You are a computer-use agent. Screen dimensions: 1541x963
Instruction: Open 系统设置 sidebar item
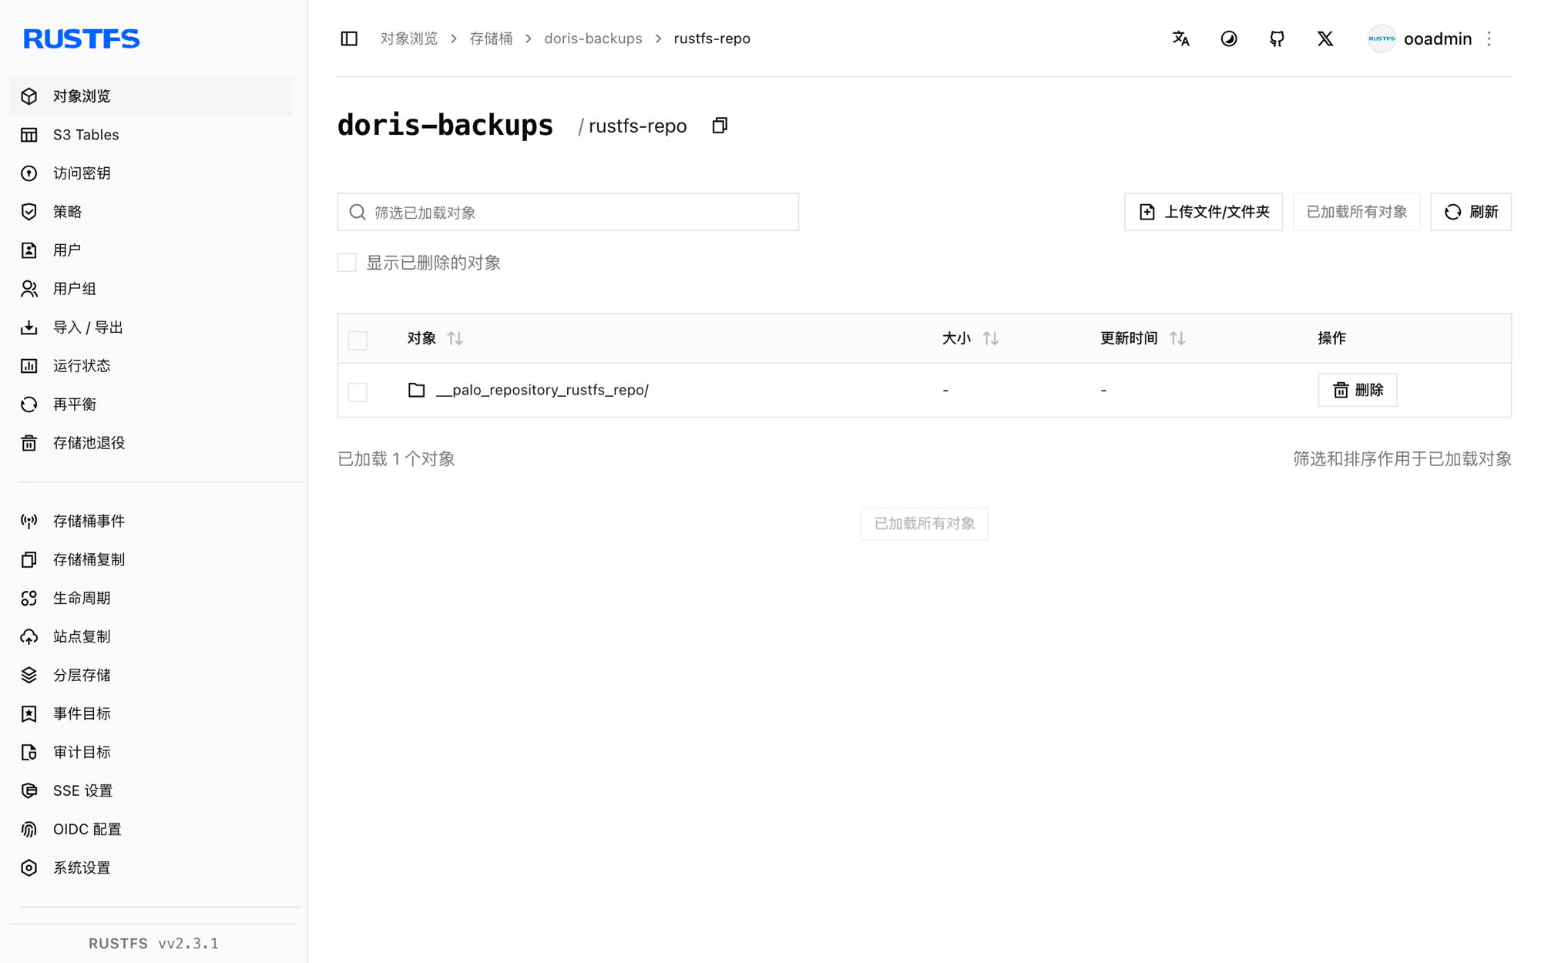(151, 868)
